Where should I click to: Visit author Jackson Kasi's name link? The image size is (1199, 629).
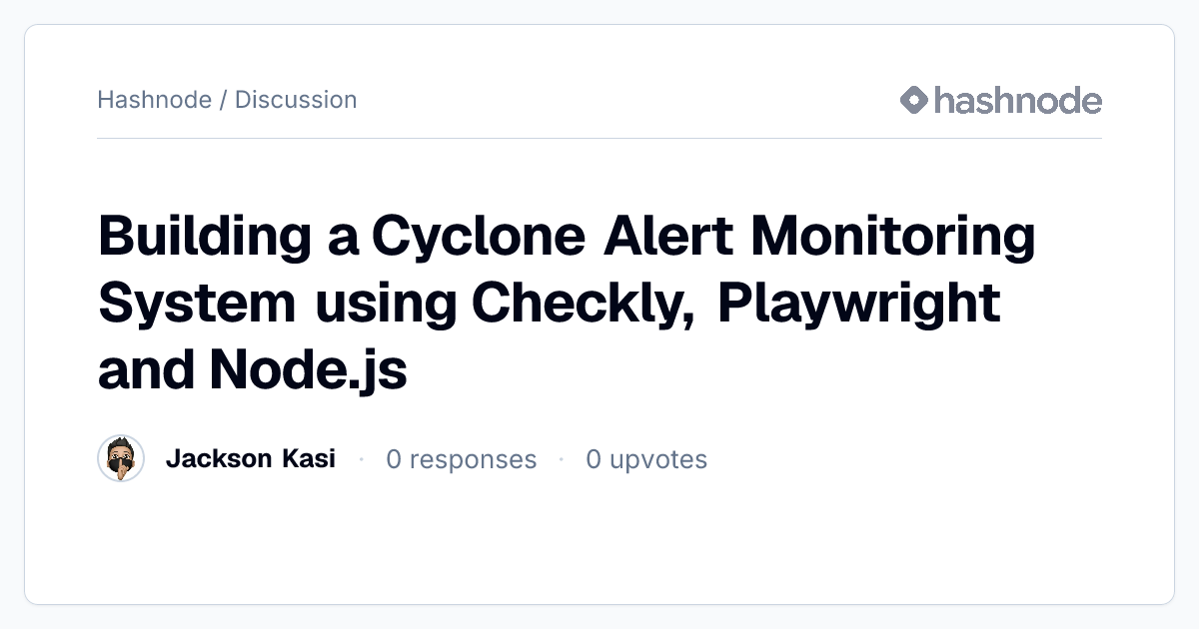point(251,459)
